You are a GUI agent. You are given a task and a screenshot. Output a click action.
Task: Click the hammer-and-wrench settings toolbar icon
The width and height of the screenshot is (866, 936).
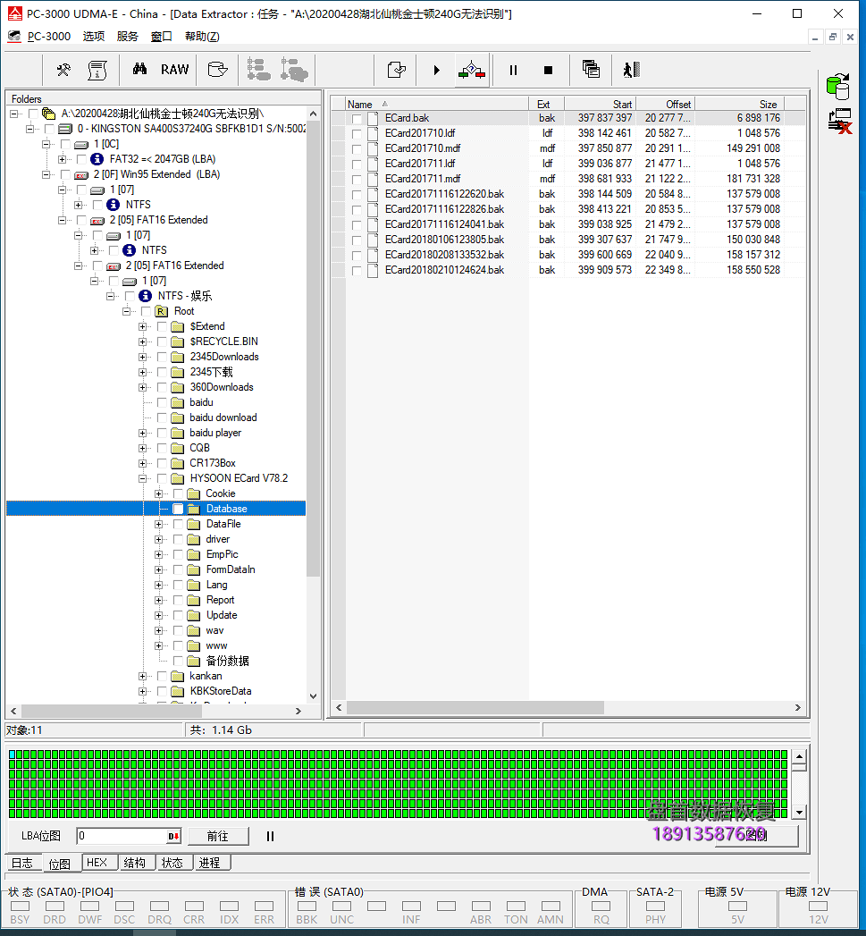[x=63, y=70]
